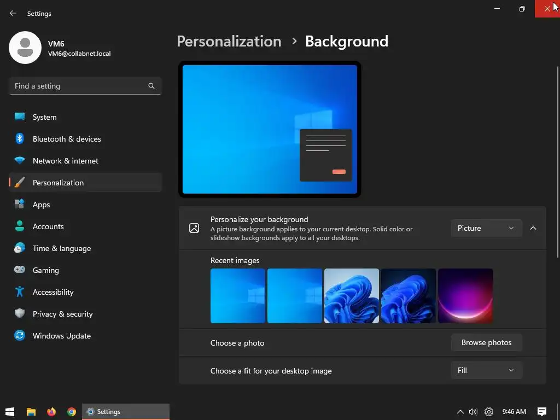The height and width of the screenshot is (420, 560).
Task: Open Time & language settings
Action: (86, 248)
